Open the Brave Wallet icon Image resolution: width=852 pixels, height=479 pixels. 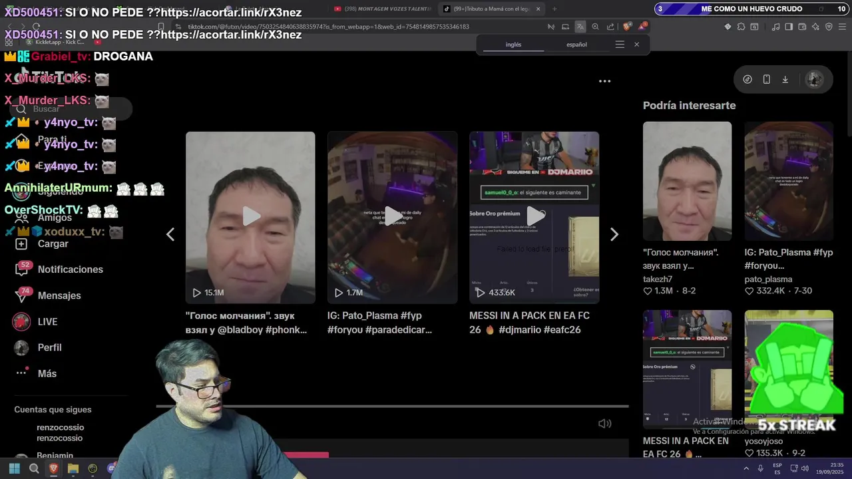tap(802, 27)
